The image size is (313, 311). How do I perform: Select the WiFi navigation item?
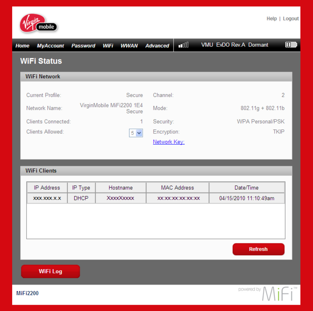coord(108,46)
